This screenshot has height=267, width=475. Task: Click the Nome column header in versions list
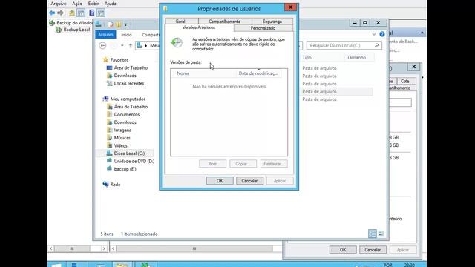click(203, 73)
